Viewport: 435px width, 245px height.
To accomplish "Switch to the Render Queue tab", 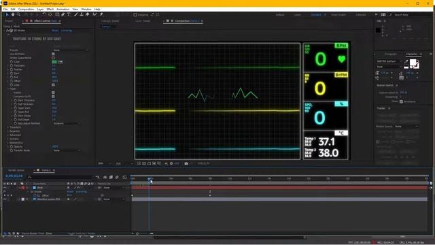I will (x=16, y=170).
